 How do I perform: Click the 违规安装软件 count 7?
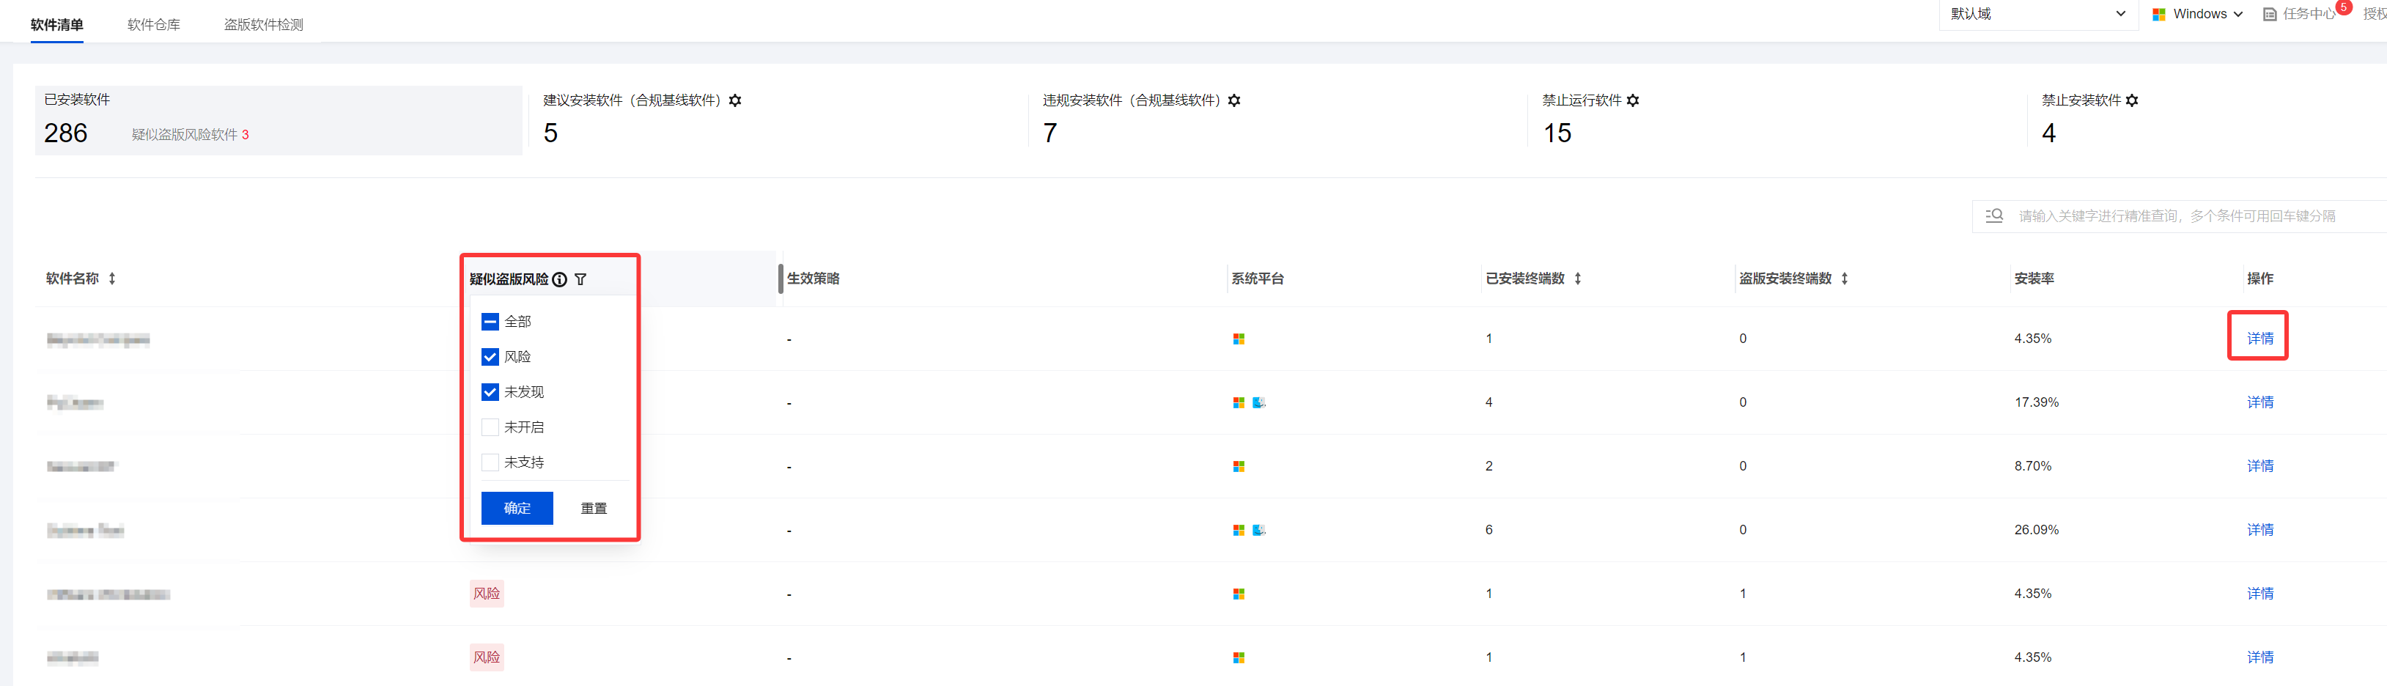click(x=1050, y=133)
